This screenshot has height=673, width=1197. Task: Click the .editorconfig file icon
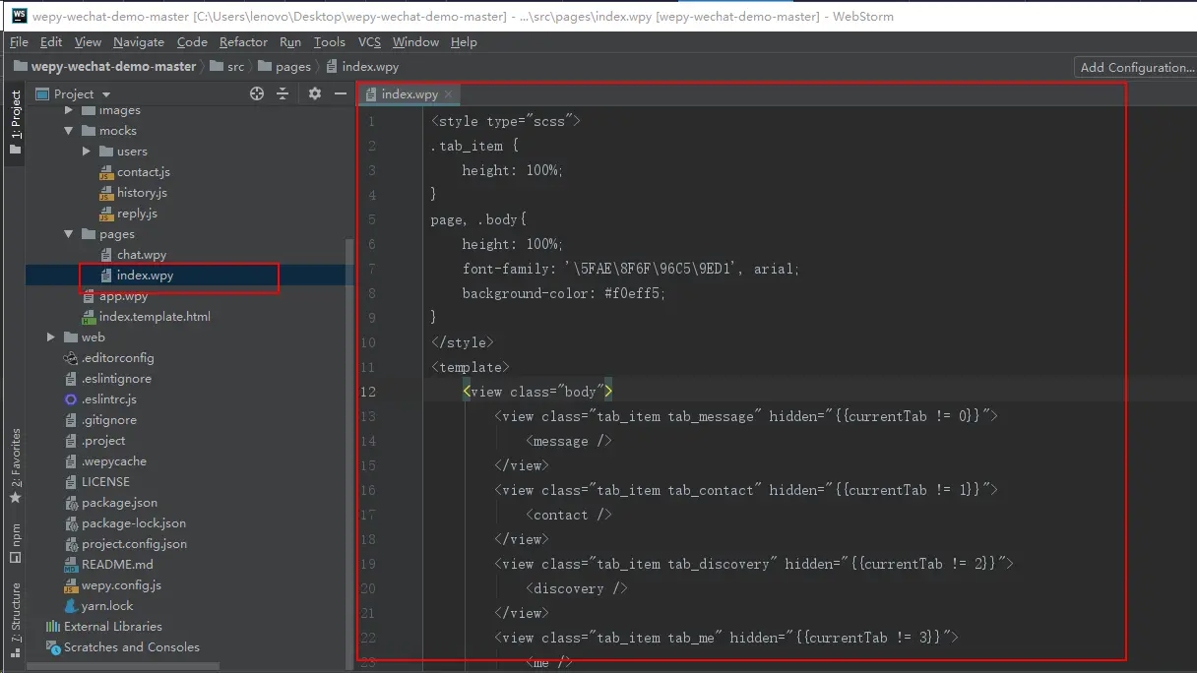(x=71, y=358)
